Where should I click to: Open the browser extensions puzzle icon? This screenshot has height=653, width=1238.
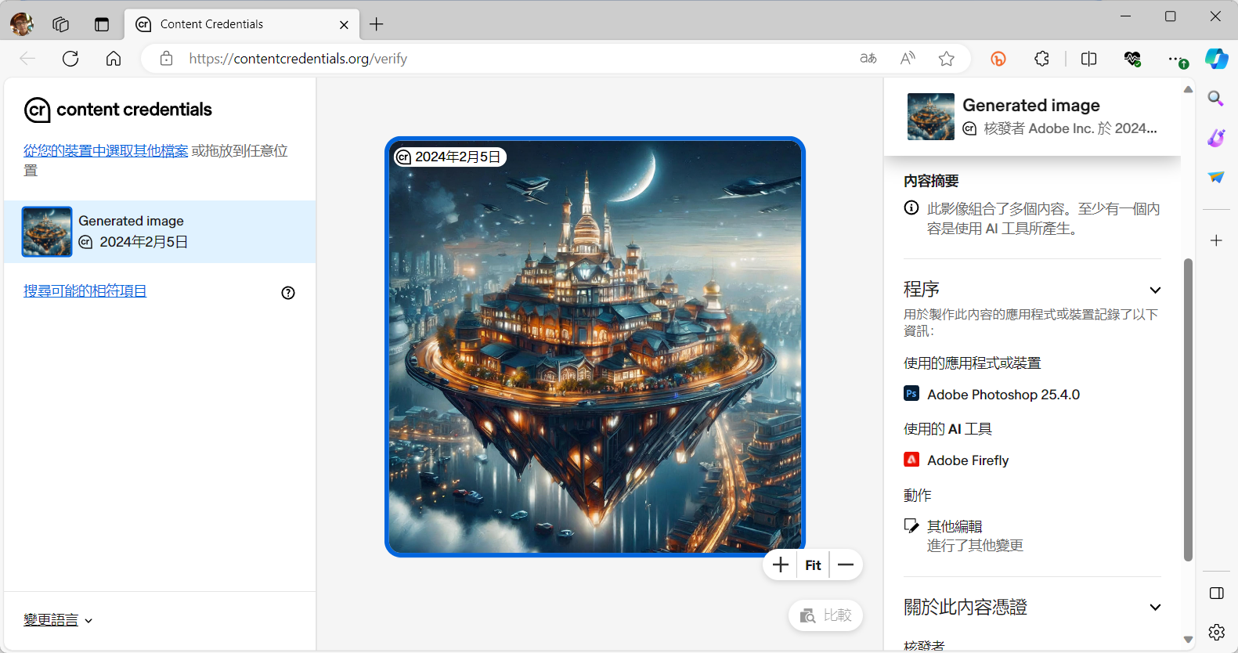pyautogui.click(x=1041, y=59)
